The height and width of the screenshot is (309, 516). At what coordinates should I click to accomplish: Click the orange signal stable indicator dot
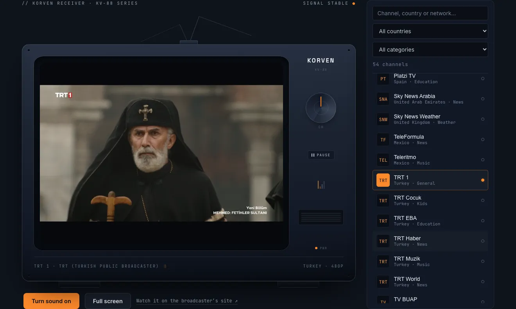(354, 4)
